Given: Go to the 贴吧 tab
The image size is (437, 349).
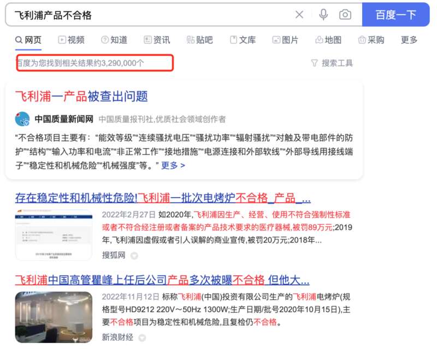Looking at the screenshot, I should (199, 40).
